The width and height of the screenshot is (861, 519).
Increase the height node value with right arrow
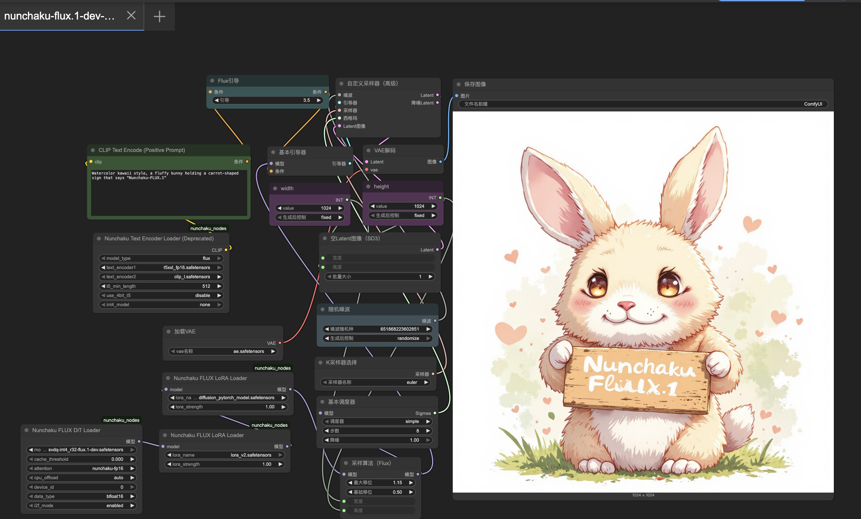point(434,206)
